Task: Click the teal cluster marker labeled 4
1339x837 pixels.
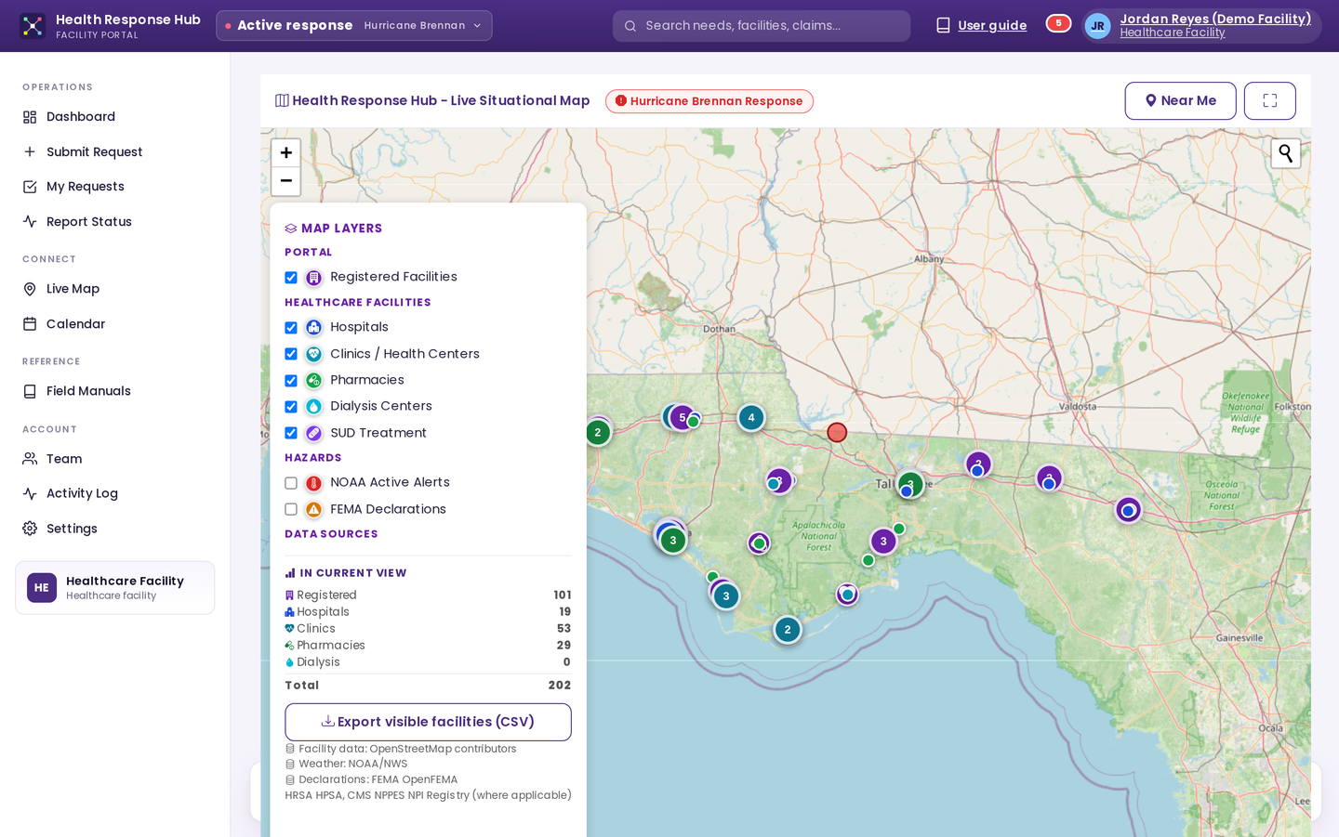Action: pyautogui.click(x=751, y=418)
